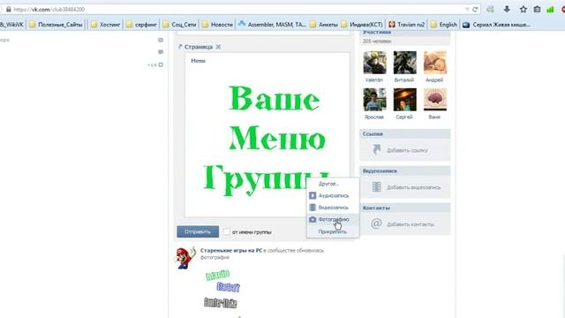Click the фотографии link under the post
Viewport: 565px width, 318px height.
pyautogui.click(x=215, y=257)
